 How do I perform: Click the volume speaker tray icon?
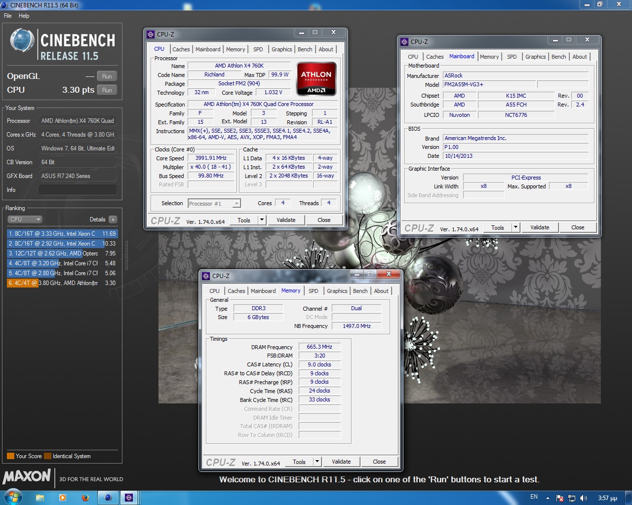[584, 498]
